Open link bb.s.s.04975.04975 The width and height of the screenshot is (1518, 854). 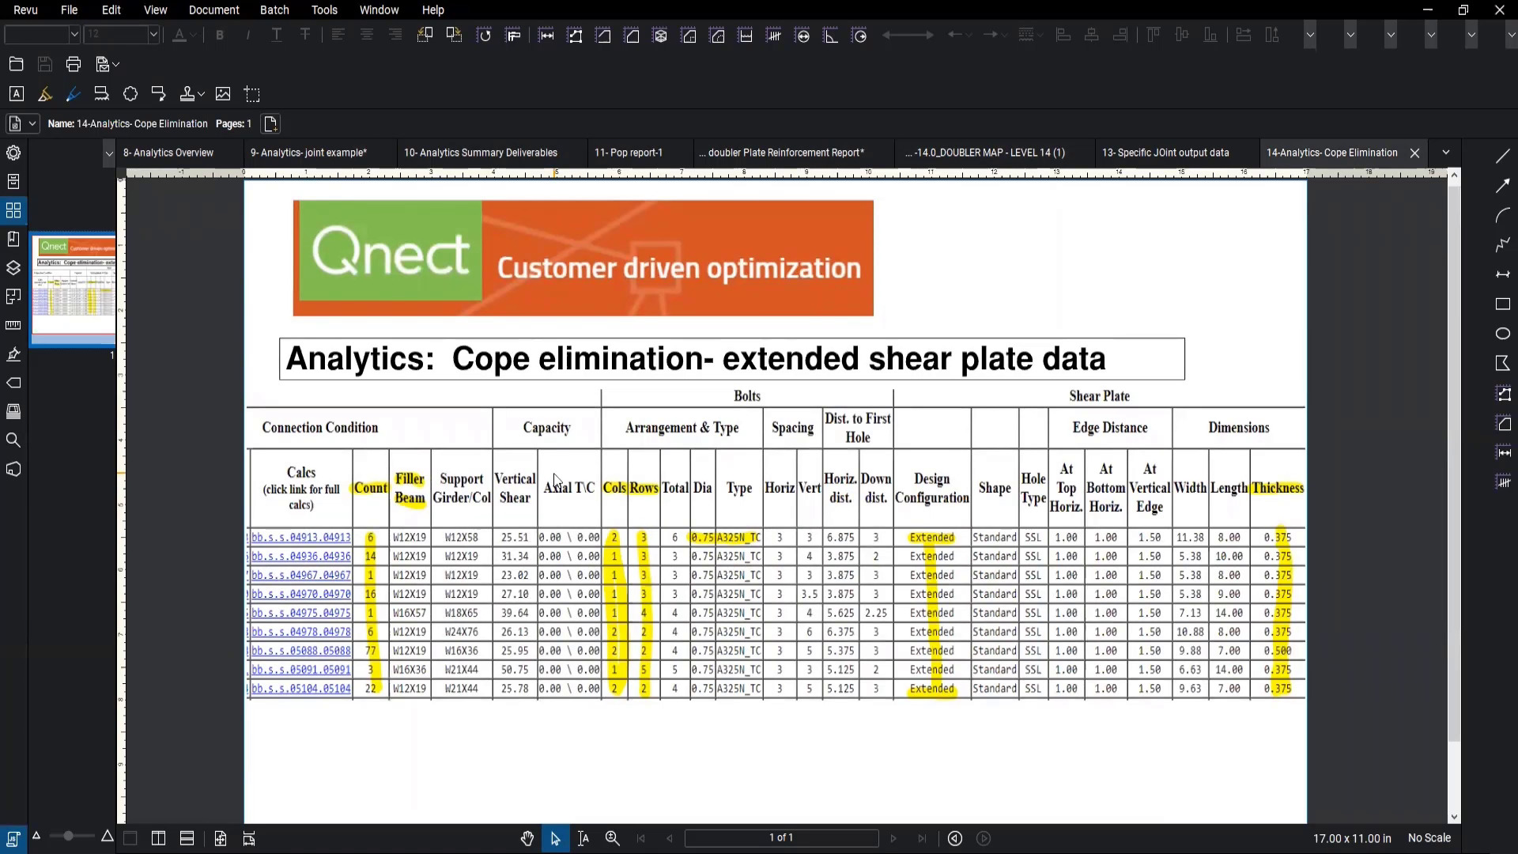[300, 613]
